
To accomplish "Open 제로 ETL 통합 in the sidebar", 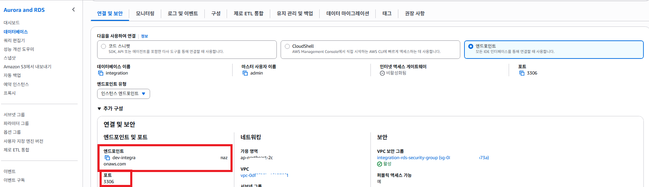I will (16, 150).
